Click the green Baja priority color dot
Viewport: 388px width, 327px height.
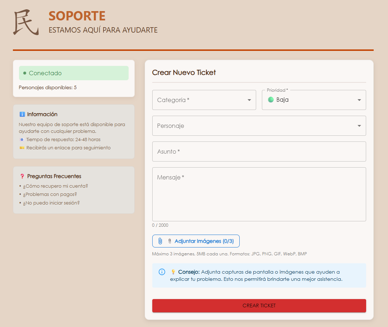click(271, 100)
